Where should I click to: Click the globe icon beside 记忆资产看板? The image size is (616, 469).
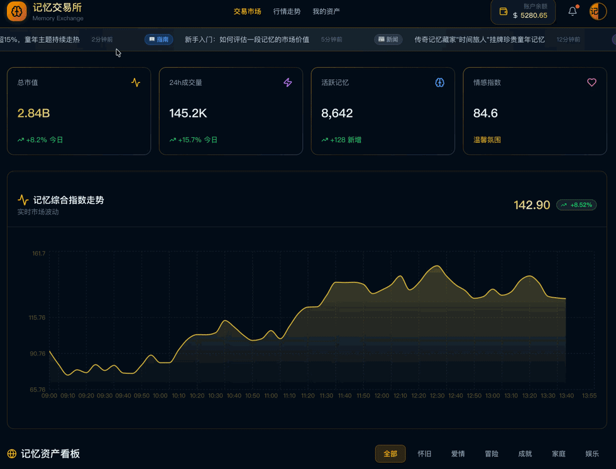[12, 454]
